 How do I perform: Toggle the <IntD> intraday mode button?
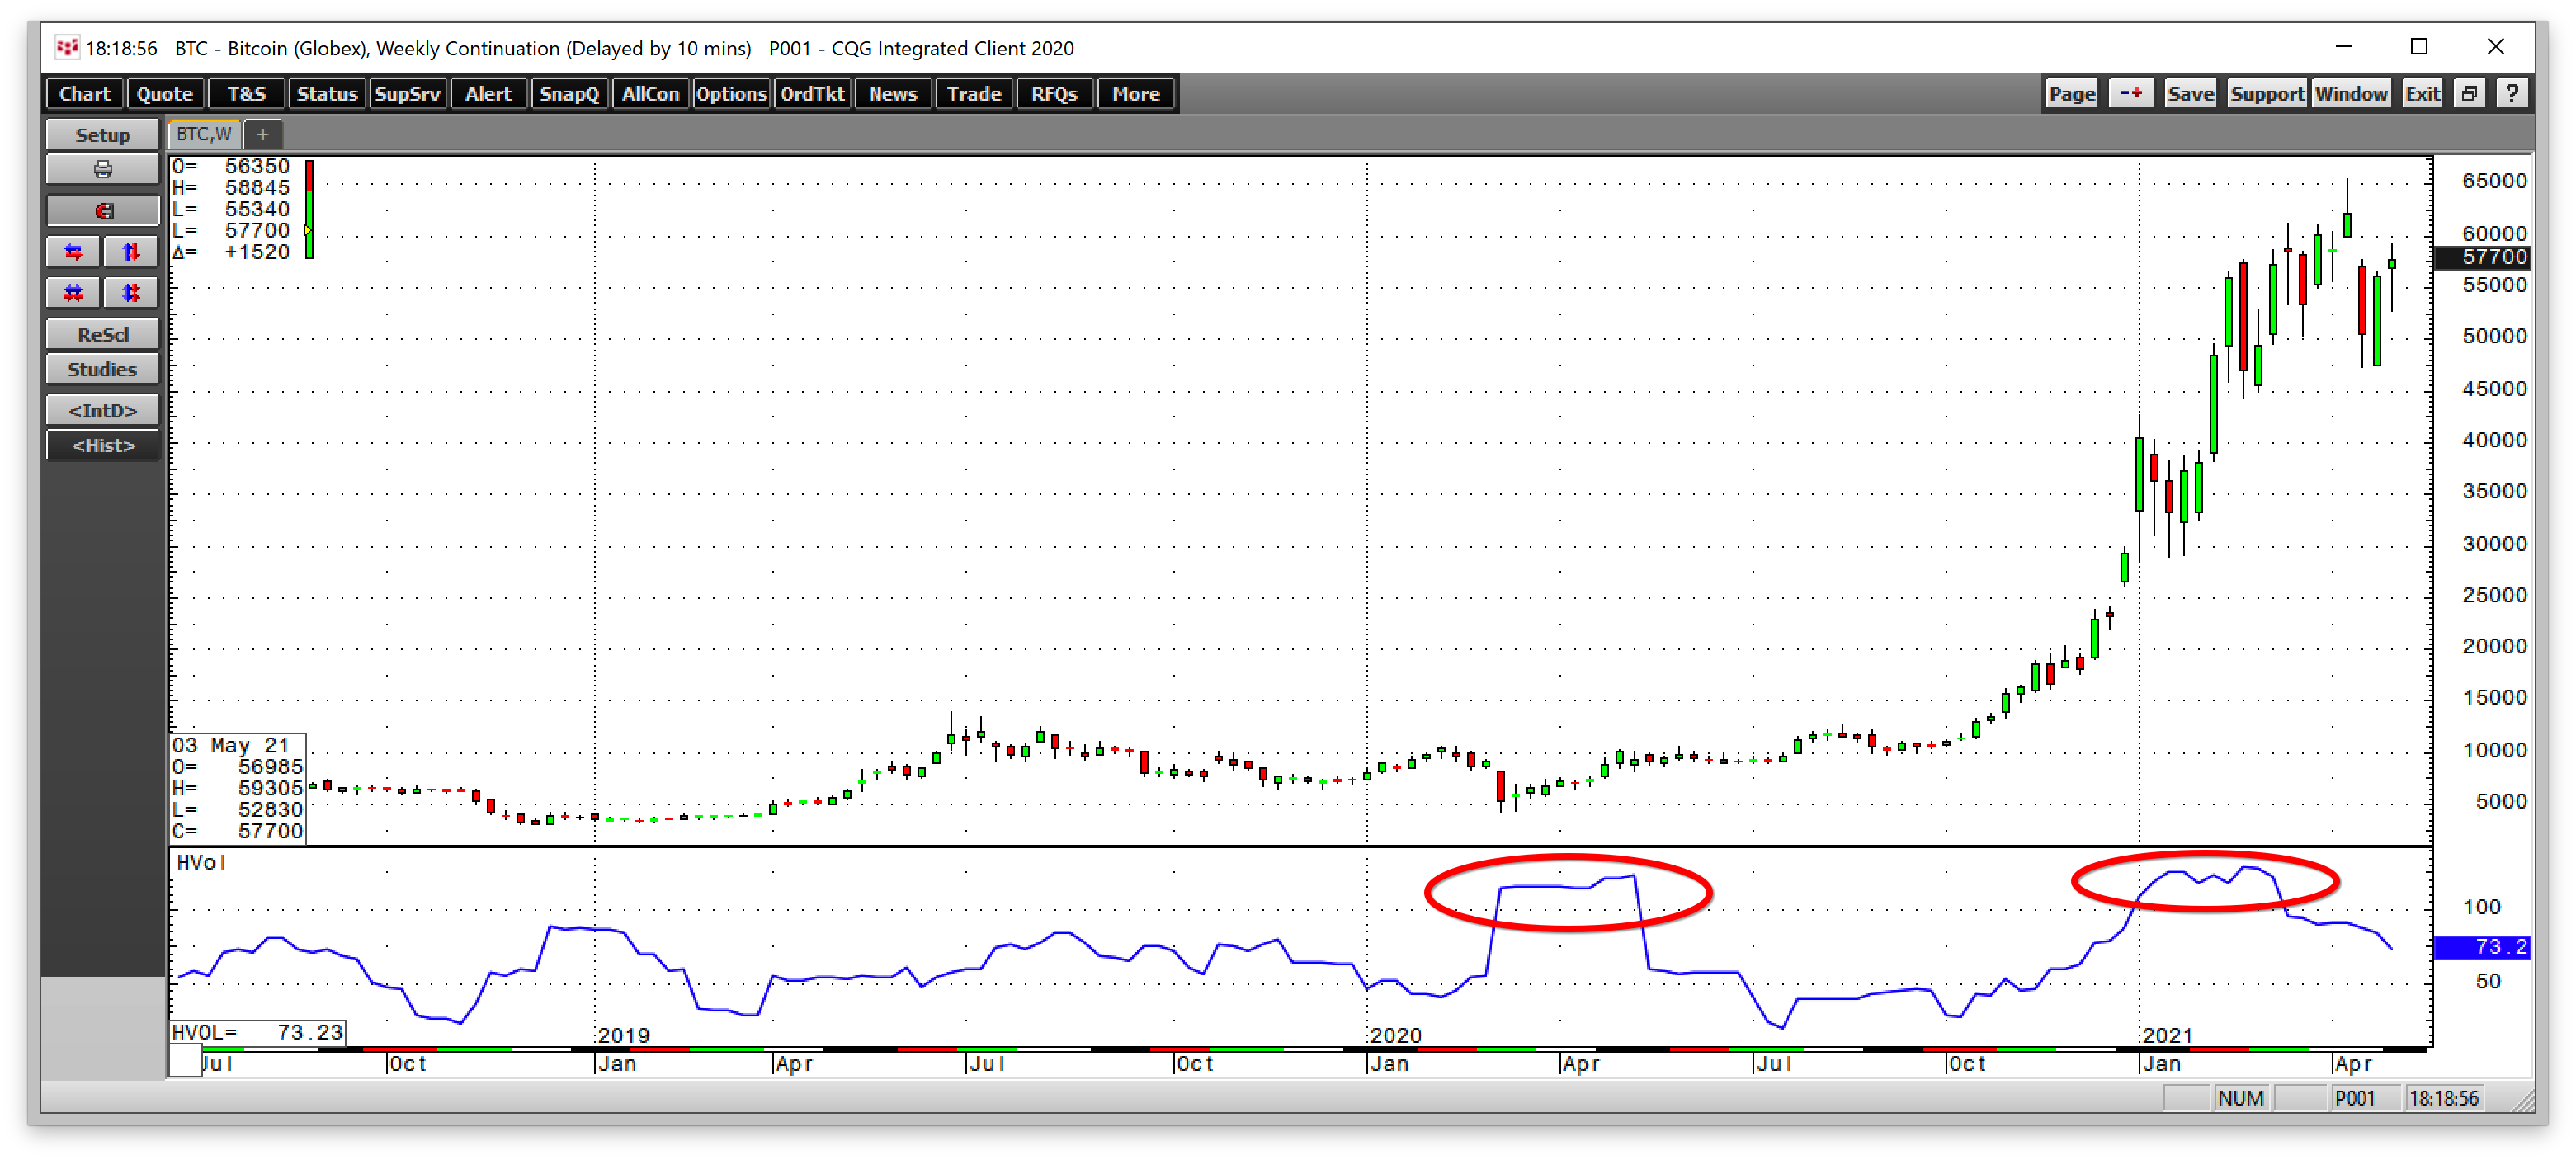point(102,410)
